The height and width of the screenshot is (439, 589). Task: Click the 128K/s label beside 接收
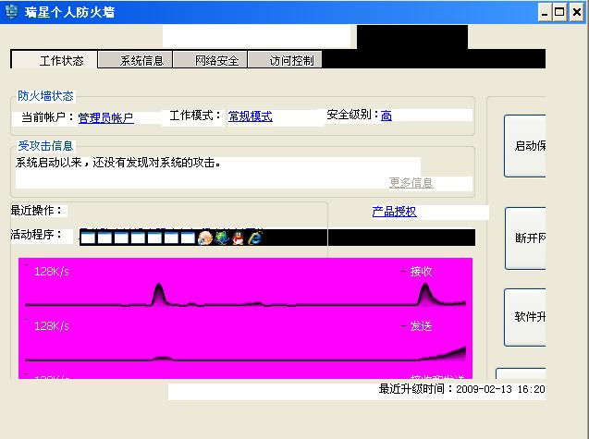coord(52,271)
